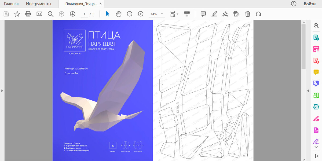Image resolution: width=322 pixels, height=161 pixels.
Task: Add a comment note
Action: 203,14
